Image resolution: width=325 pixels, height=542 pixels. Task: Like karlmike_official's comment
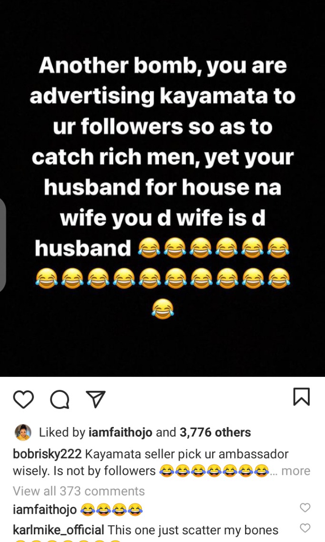[x=305, y=528]
